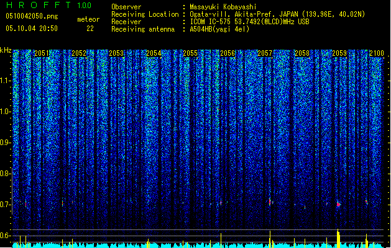Click the receiver ICOM IC-575 frequency text
Image resolution: width=391 pixels, height=248 pixels.
click(249, 22)
